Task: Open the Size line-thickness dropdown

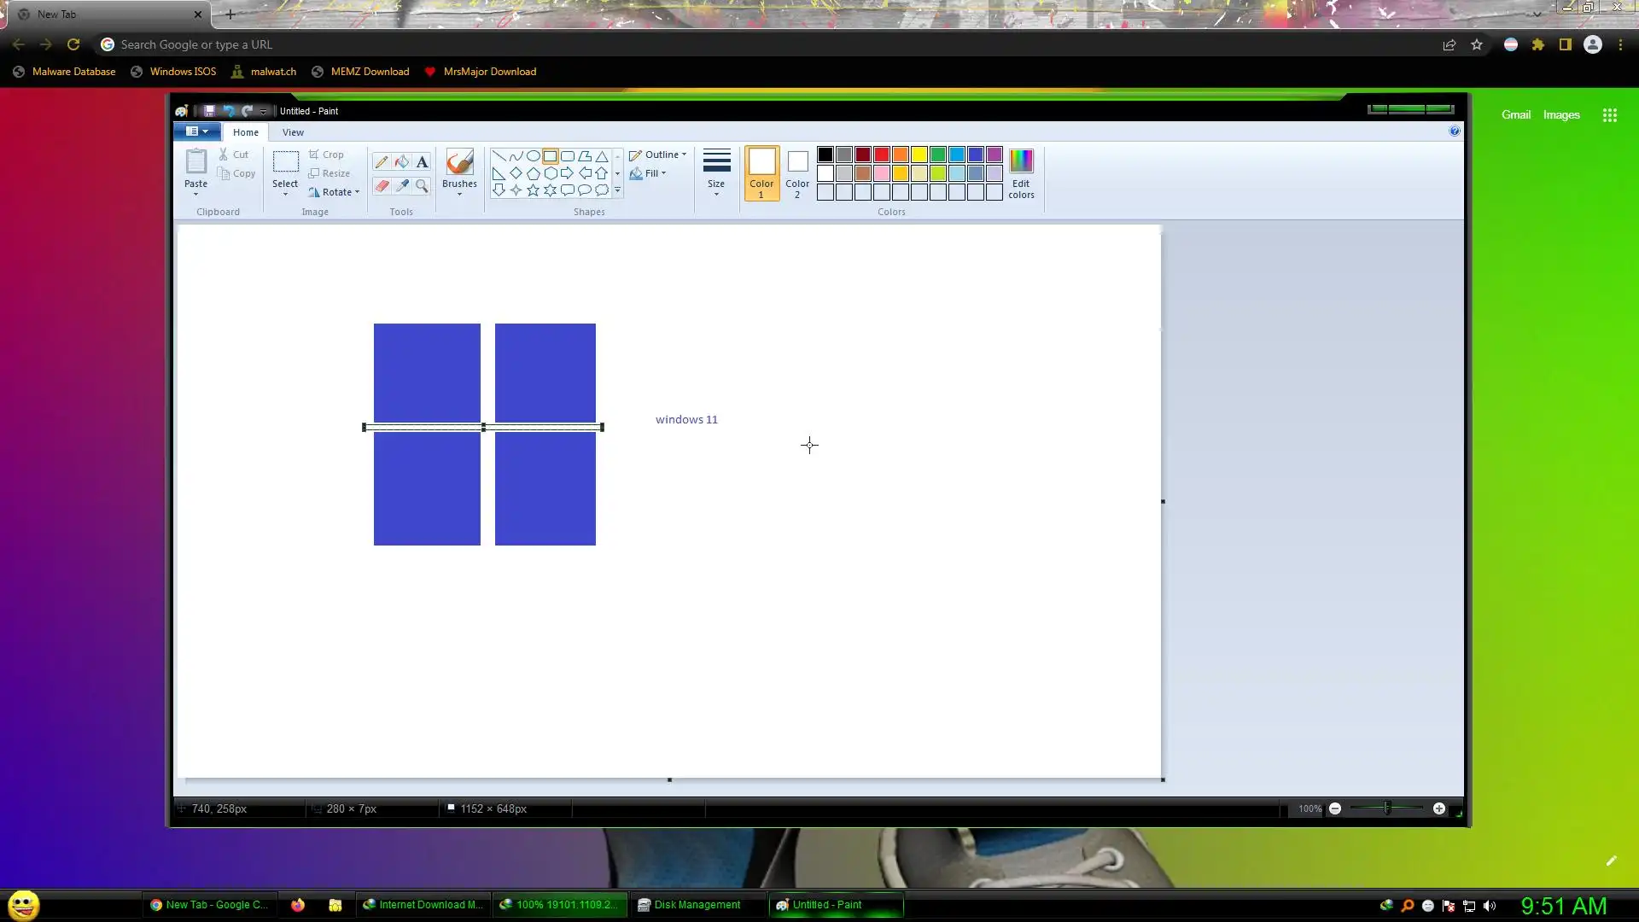Action: tap(716, 172)
